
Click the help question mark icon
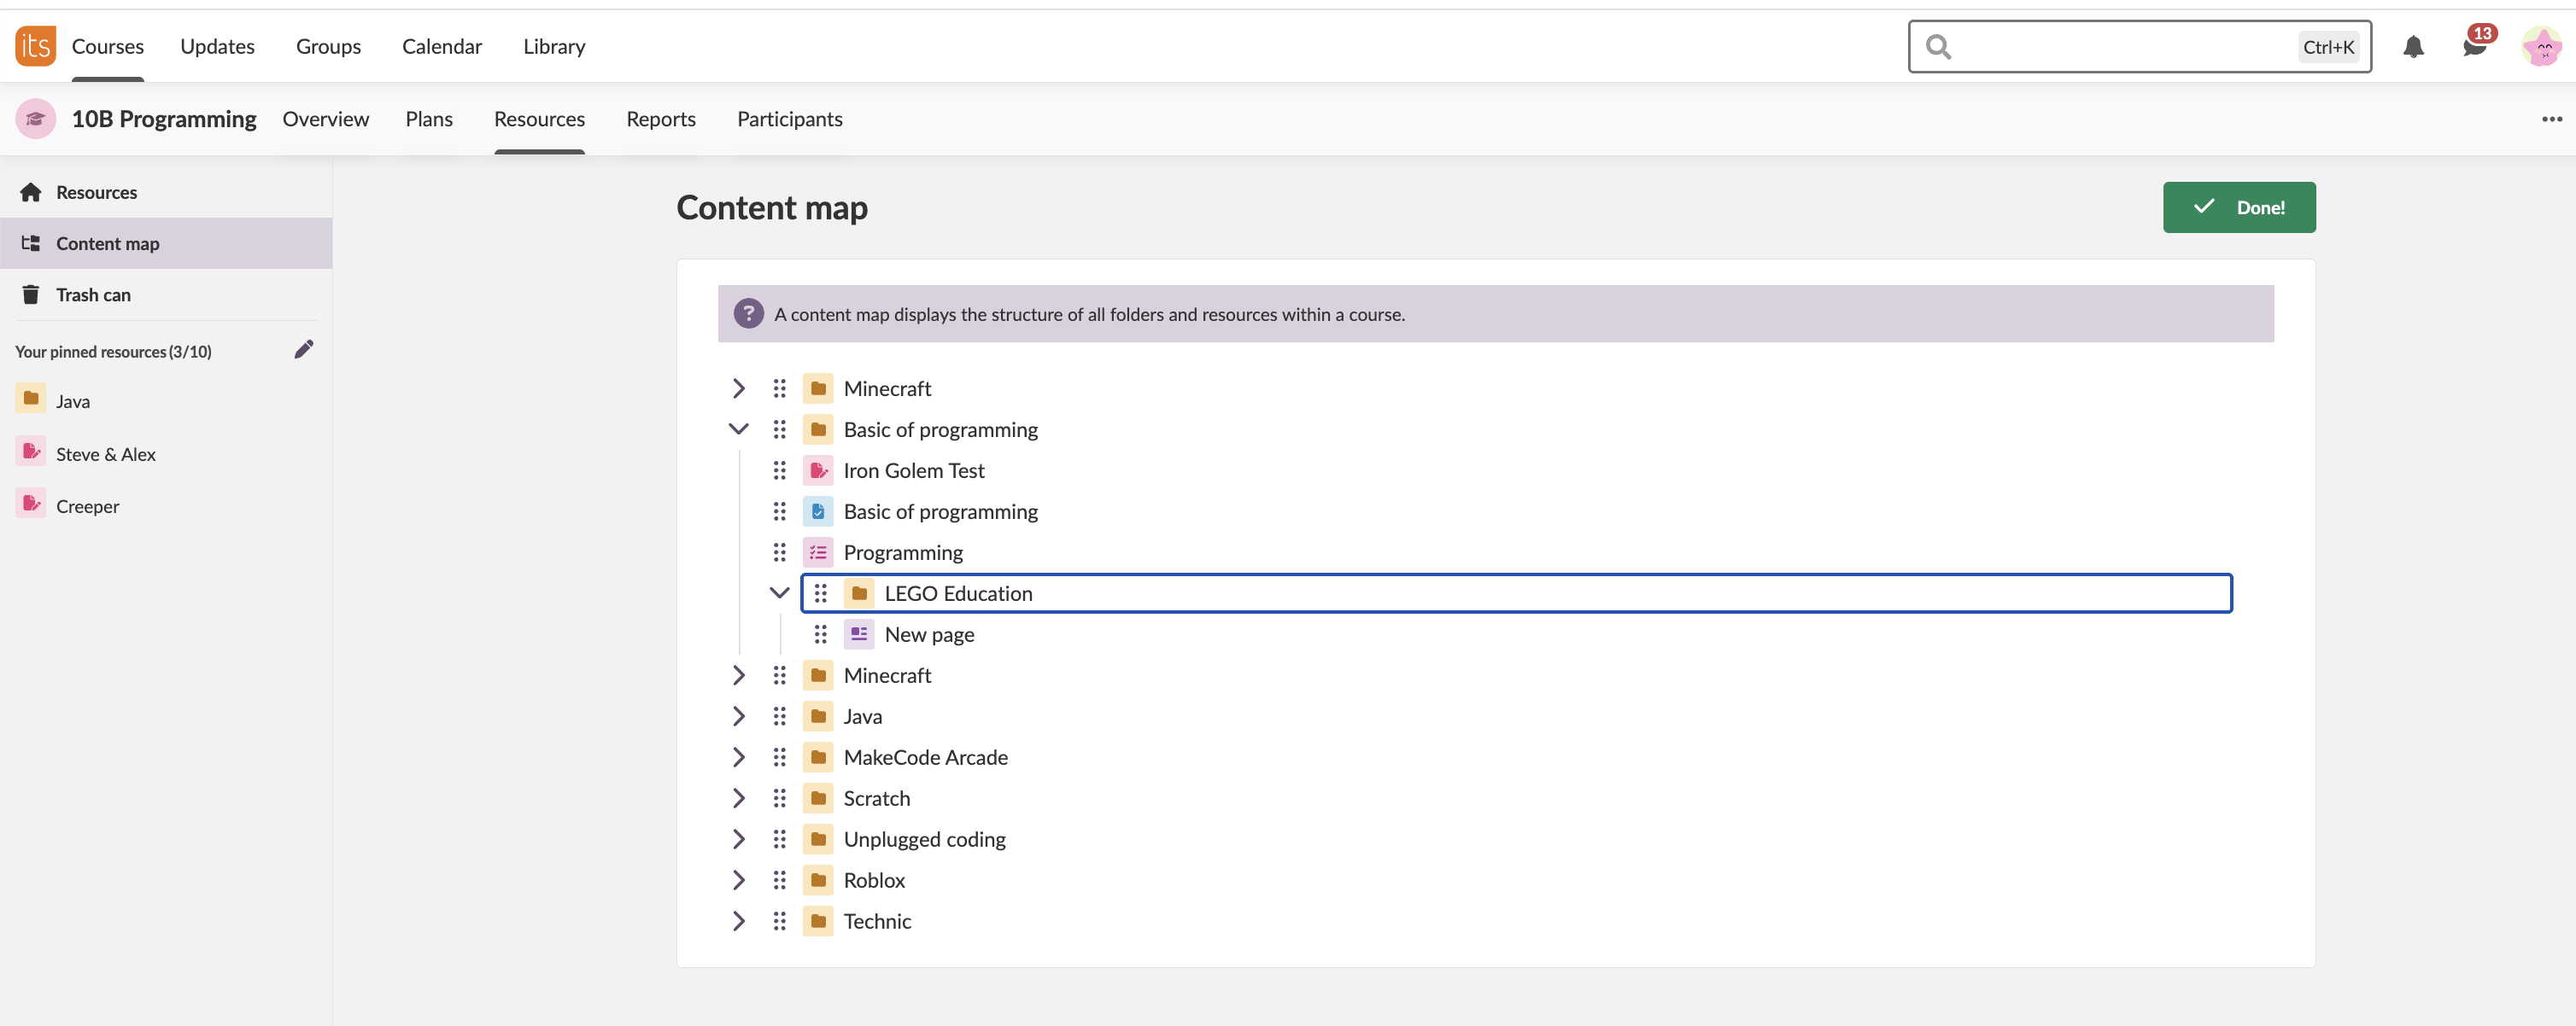coord(748,314)
